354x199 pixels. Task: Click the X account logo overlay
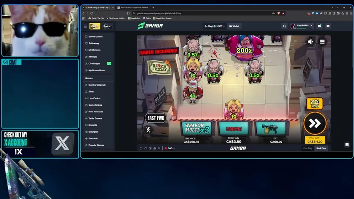[x=62, y=143]
